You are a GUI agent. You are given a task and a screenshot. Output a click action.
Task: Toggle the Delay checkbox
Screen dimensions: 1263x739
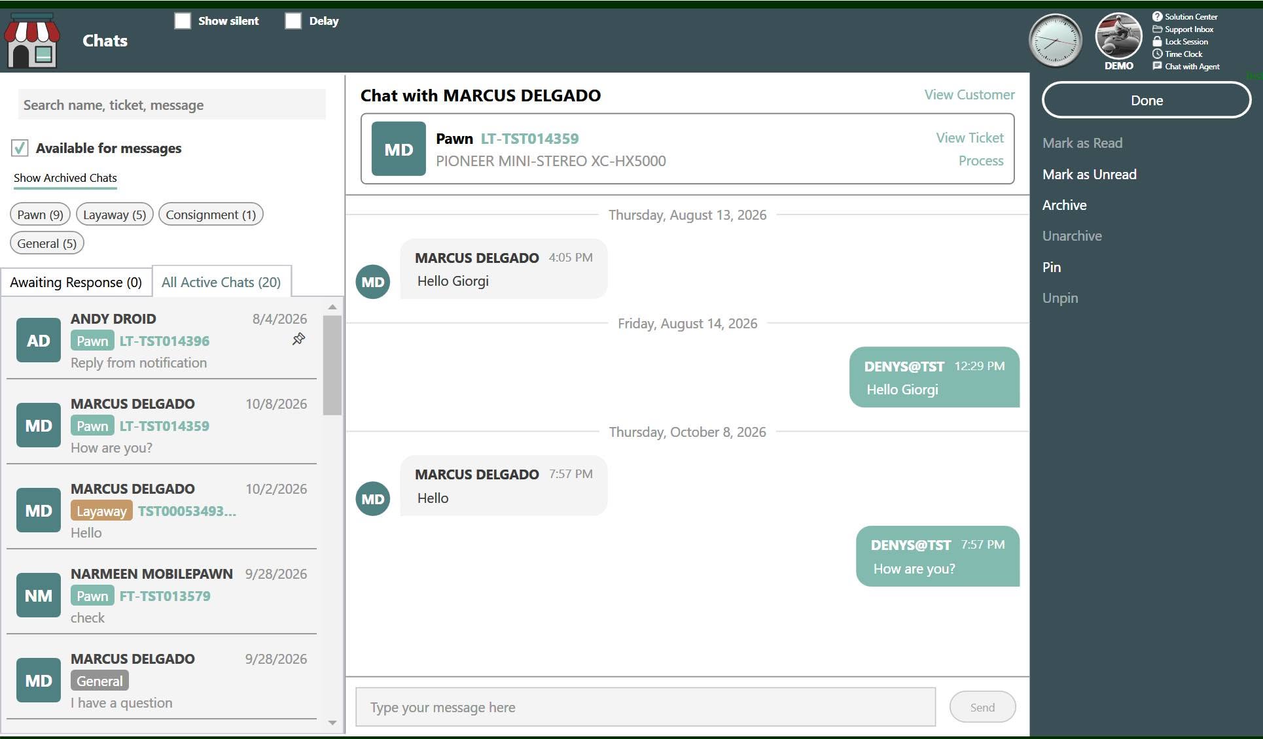[293, 21]
